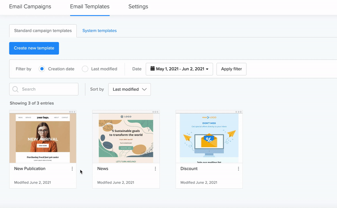Viewport: 337px width, 208px height.
Task: Open the Discount template preview thumbnail
Action: tap(209, 138)
